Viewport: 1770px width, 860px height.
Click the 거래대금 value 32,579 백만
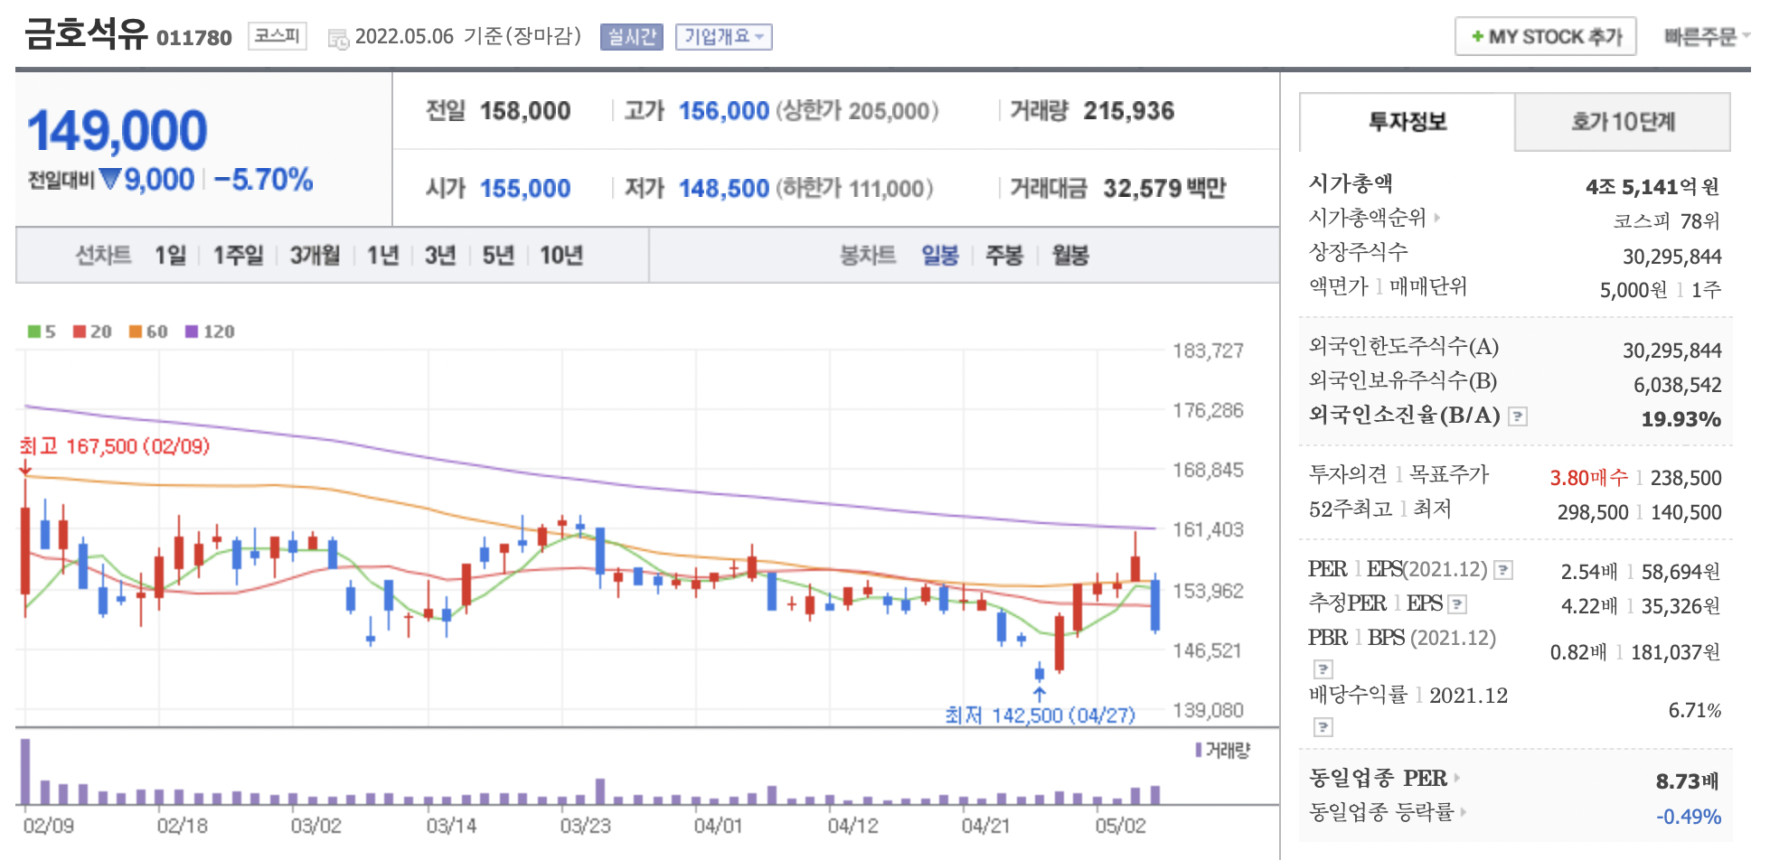coord(1164,189)
